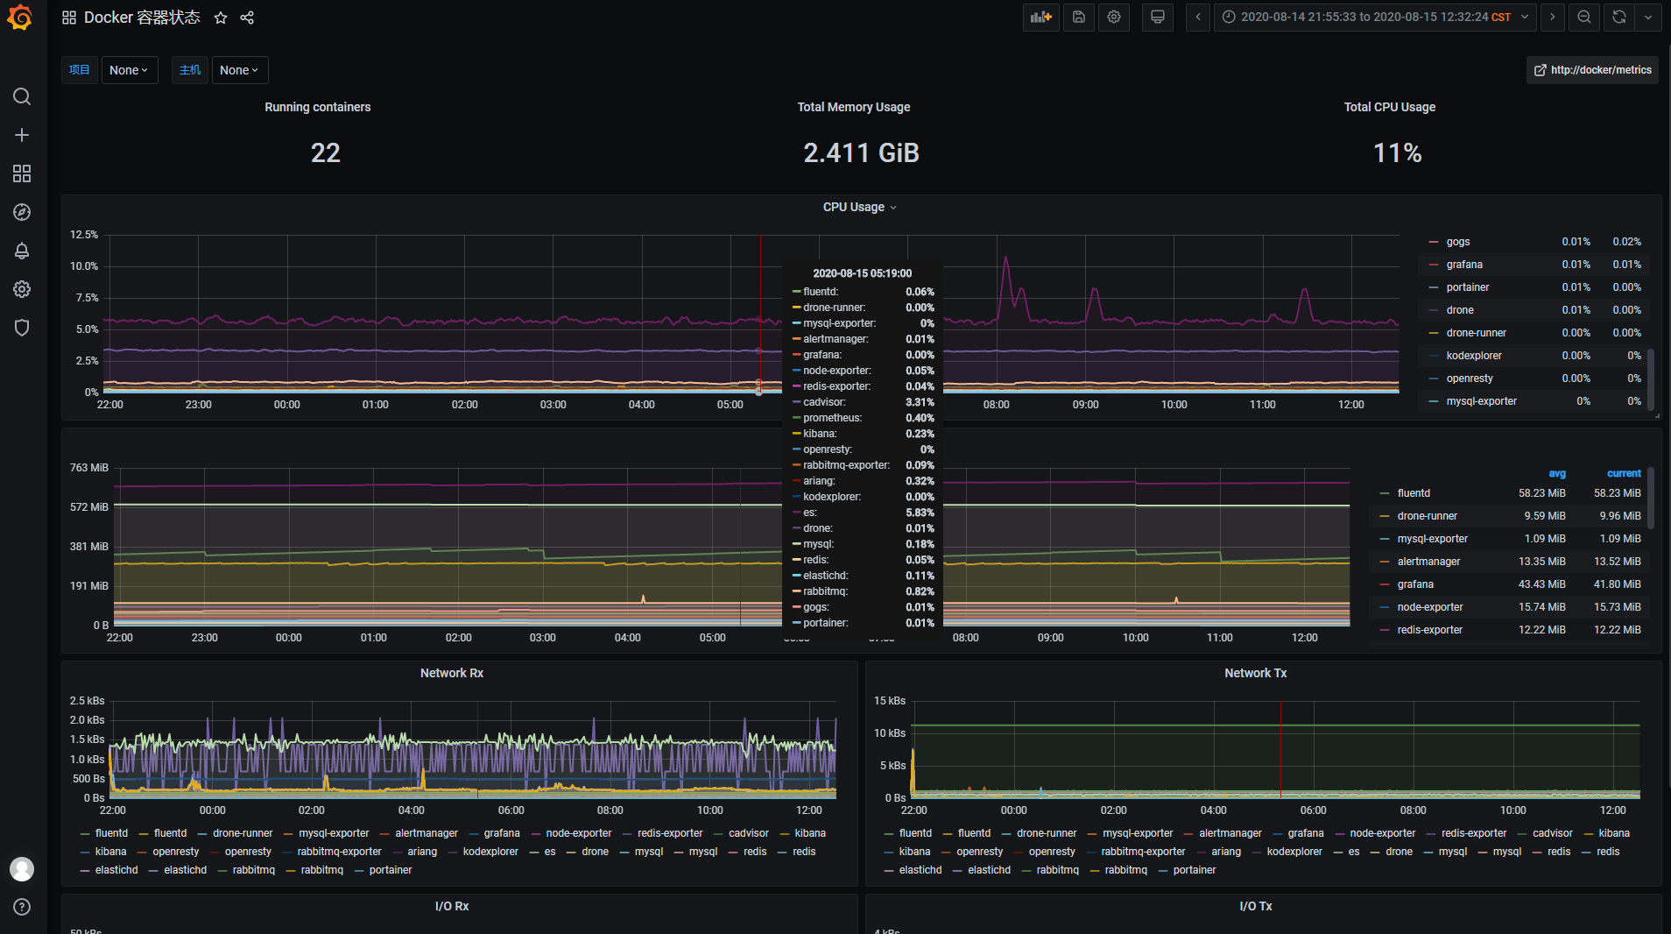
Task: Add a new panel to the dashboard
Action: coord(1041,17)
